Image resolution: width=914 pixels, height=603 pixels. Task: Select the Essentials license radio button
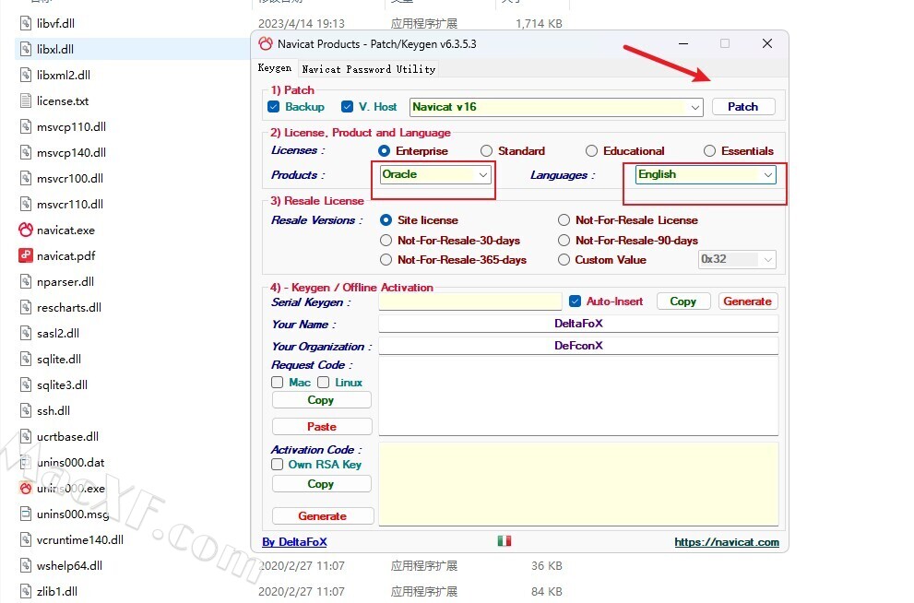(x=709, y=151)
